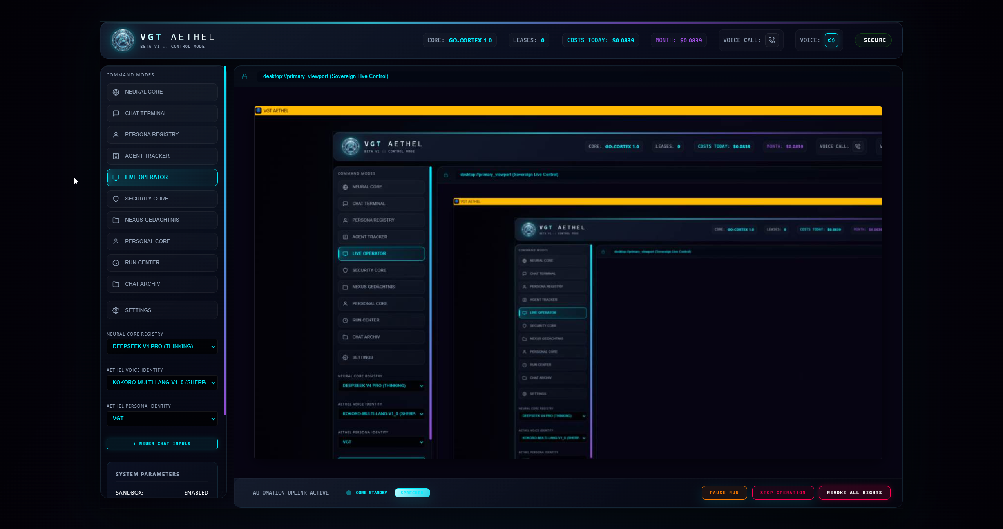Viewport: 1003px width, 529px height.
Task: Open nested viewport's Kokoro voice dropdown
Action: (x=381, y=414)
